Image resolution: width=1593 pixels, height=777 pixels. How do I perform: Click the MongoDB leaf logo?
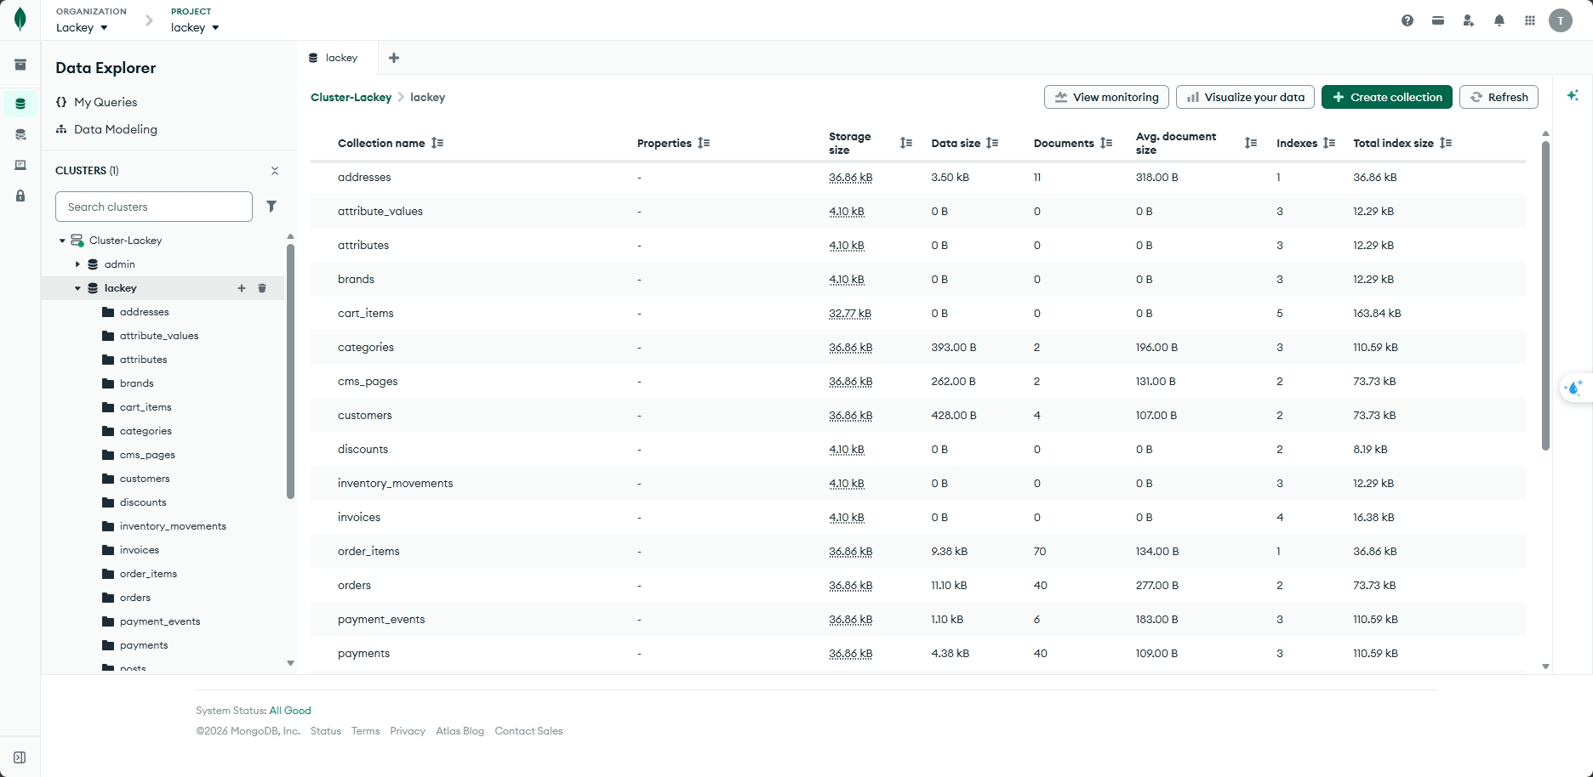(x=20, y=20)
